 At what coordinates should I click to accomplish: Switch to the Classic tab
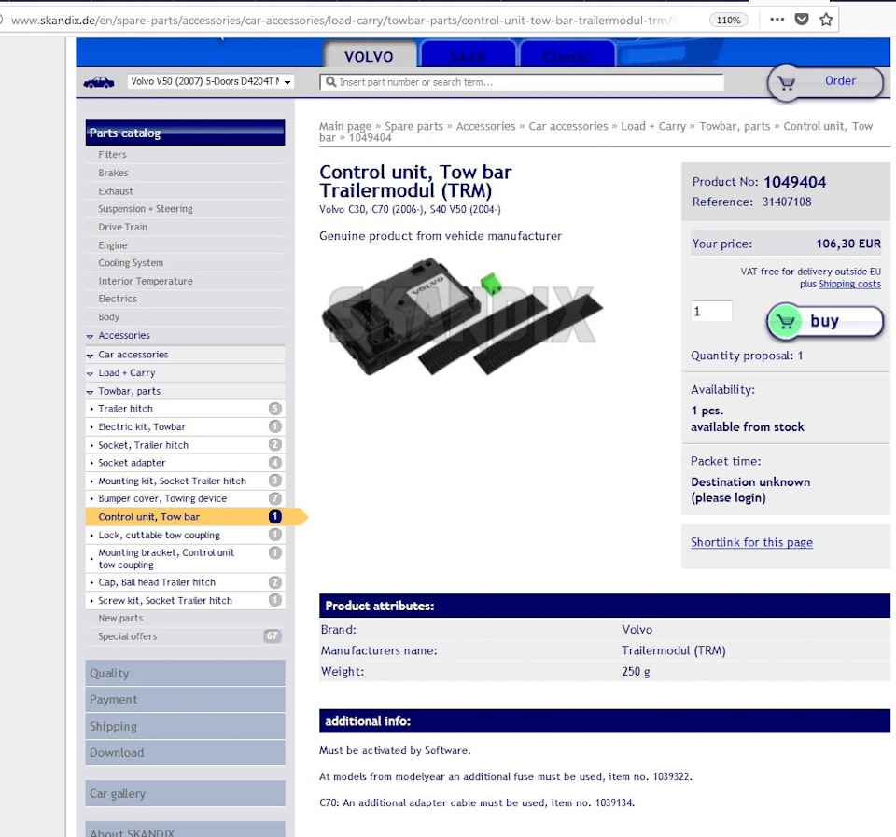(x=567, y=56)
